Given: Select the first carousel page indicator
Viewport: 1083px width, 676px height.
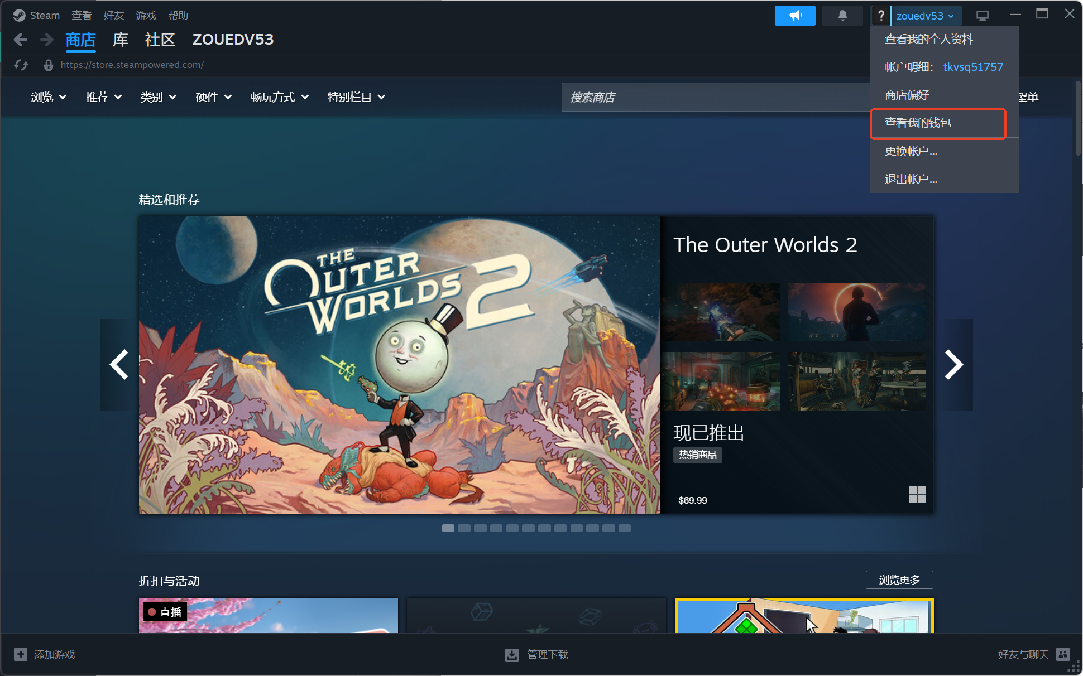Looking at the screenshot, I should pos(448,528).
